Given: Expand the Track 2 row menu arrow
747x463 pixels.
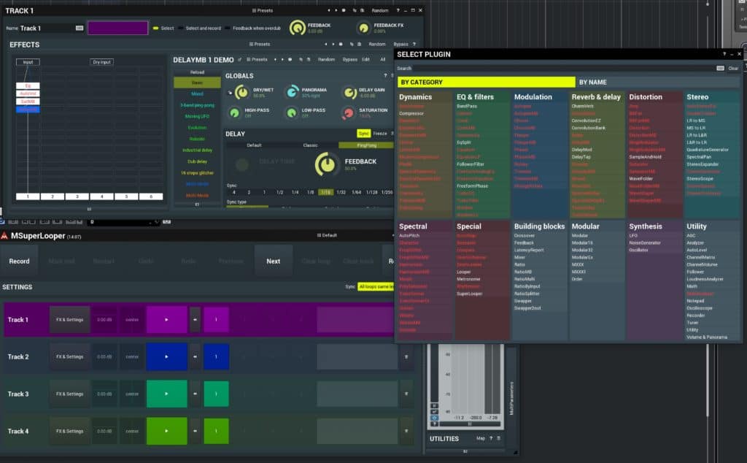Looking at the screenshot, I should point(406,356).
